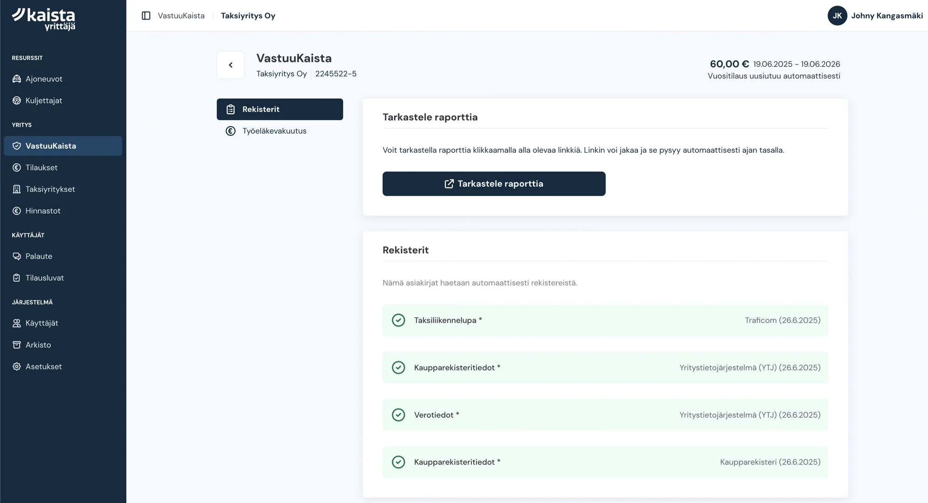Click the JK user avatar
Image resolution: width=928 pixels, height=503 pixels.
click(837, 16)
